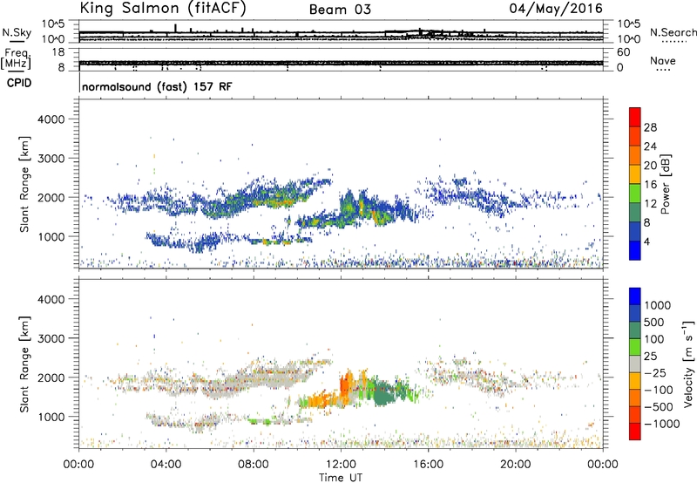Click the N.Search legend label

(673, 32)
